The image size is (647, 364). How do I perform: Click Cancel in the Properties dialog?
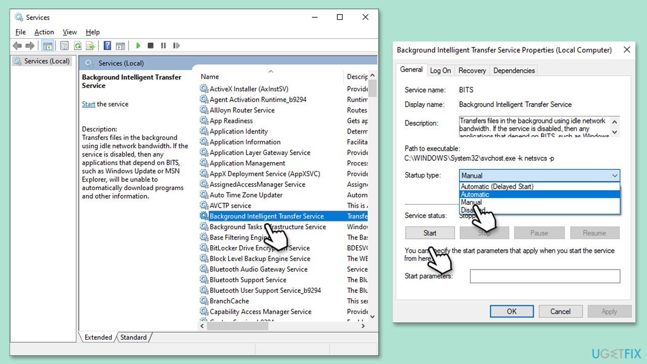tap(561, 311)
